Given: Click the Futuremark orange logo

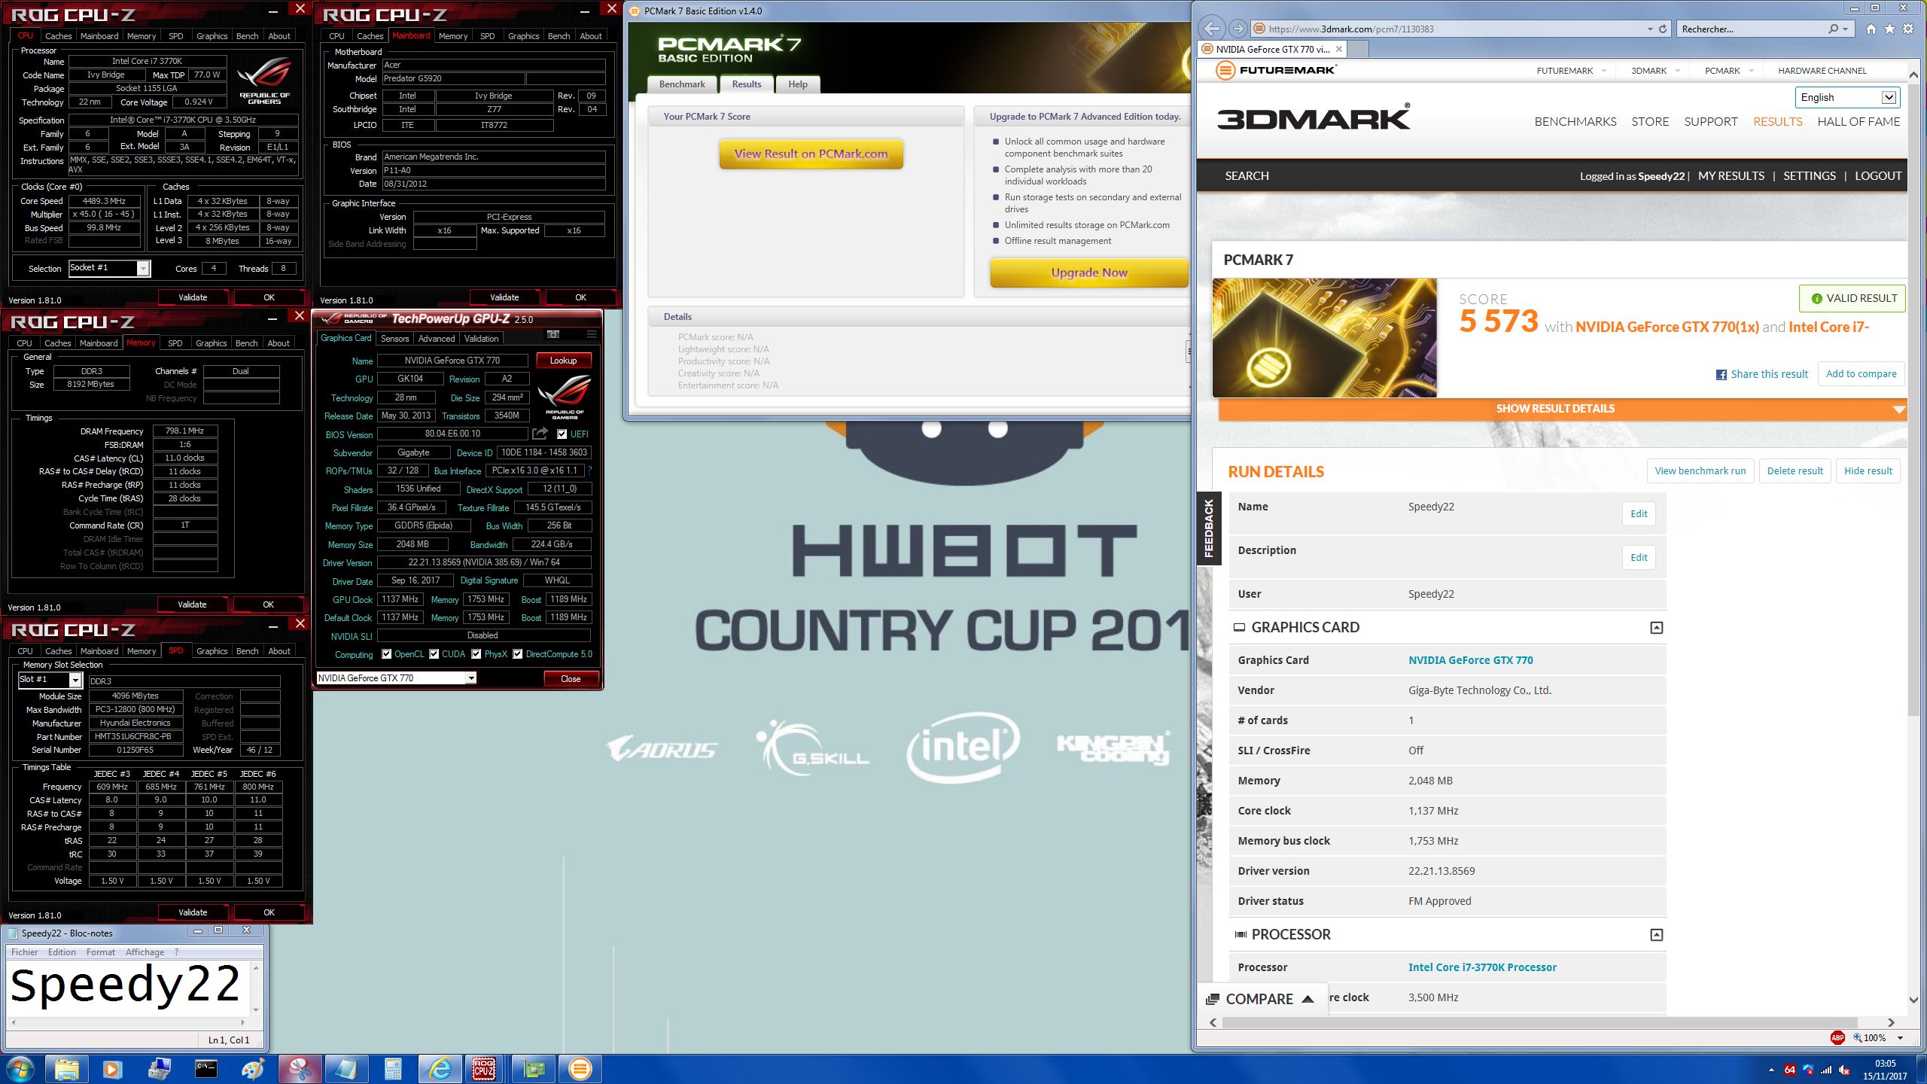Looking at the screenshot, I should [1226, 71].
